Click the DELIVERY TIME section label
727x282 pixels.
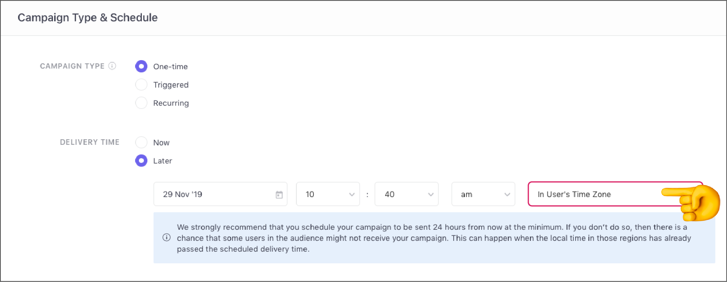[x=90, y=142]
